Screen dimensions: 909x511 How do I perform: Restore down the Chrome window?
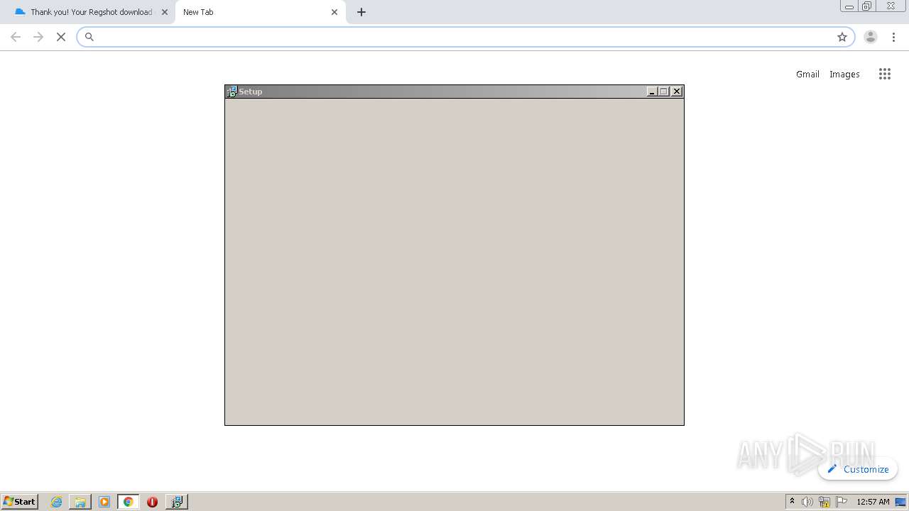tap(867, 6)
